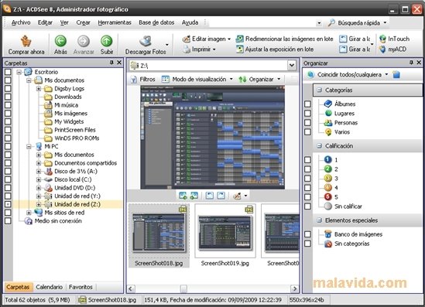Switch to the Favoritos tab

[x=81, y=287]
